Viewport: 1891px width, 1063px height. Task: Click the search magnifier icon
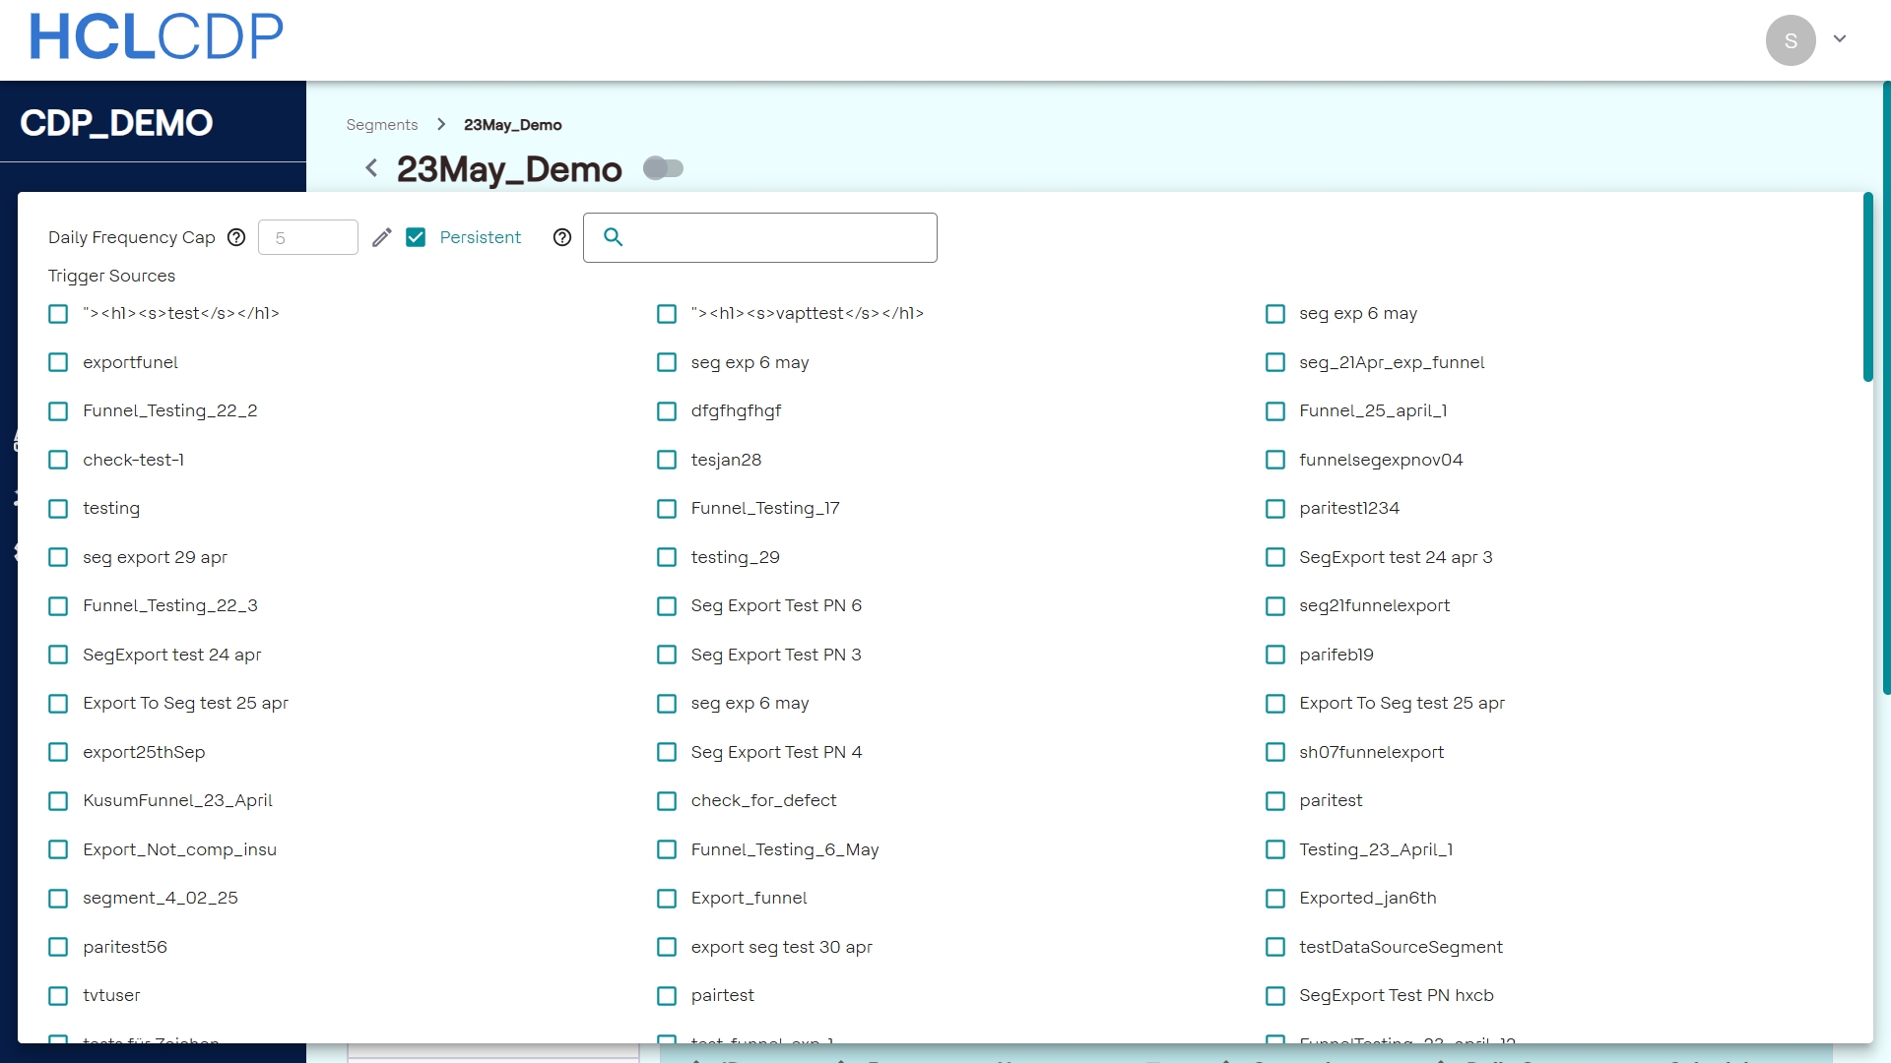click(613, 237)
